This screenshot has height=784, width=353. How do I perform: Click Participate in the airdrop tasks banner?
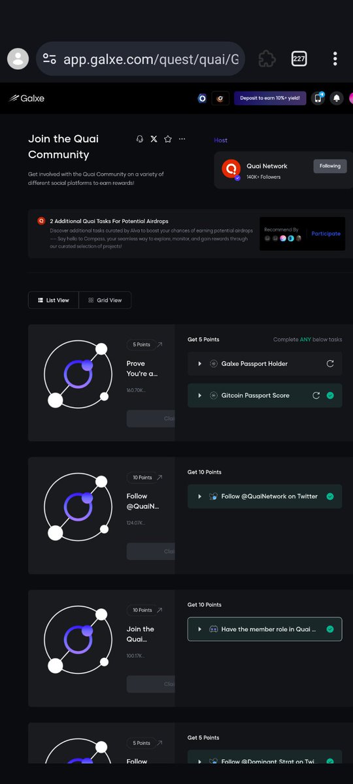pyautogui.click(x=326, y=233)
